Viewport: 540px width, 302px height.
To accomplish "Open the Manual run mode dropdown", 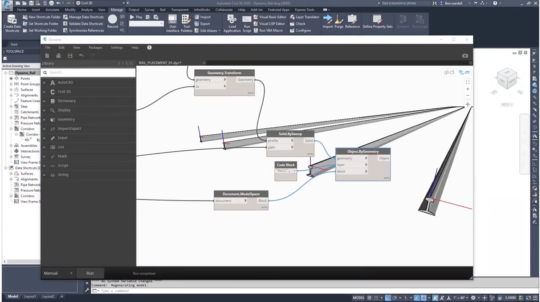I will pyautogui.click(x=58, y=273).
